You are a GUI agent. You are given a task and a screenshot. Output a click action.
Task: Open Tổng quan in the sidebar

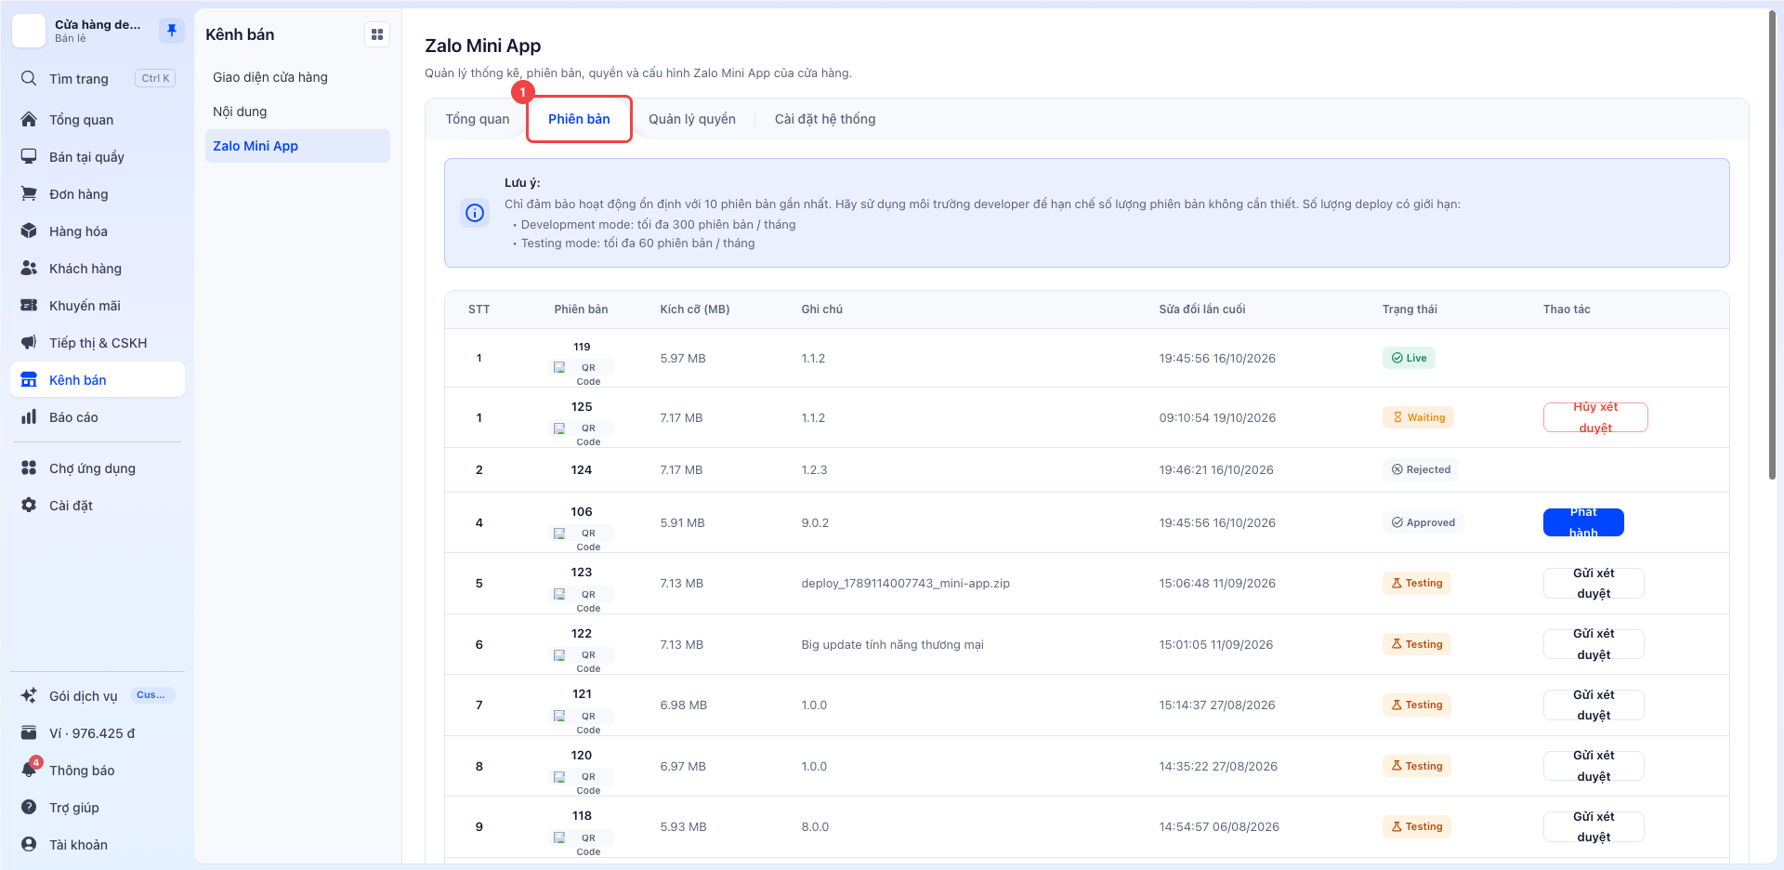point(98,120)
